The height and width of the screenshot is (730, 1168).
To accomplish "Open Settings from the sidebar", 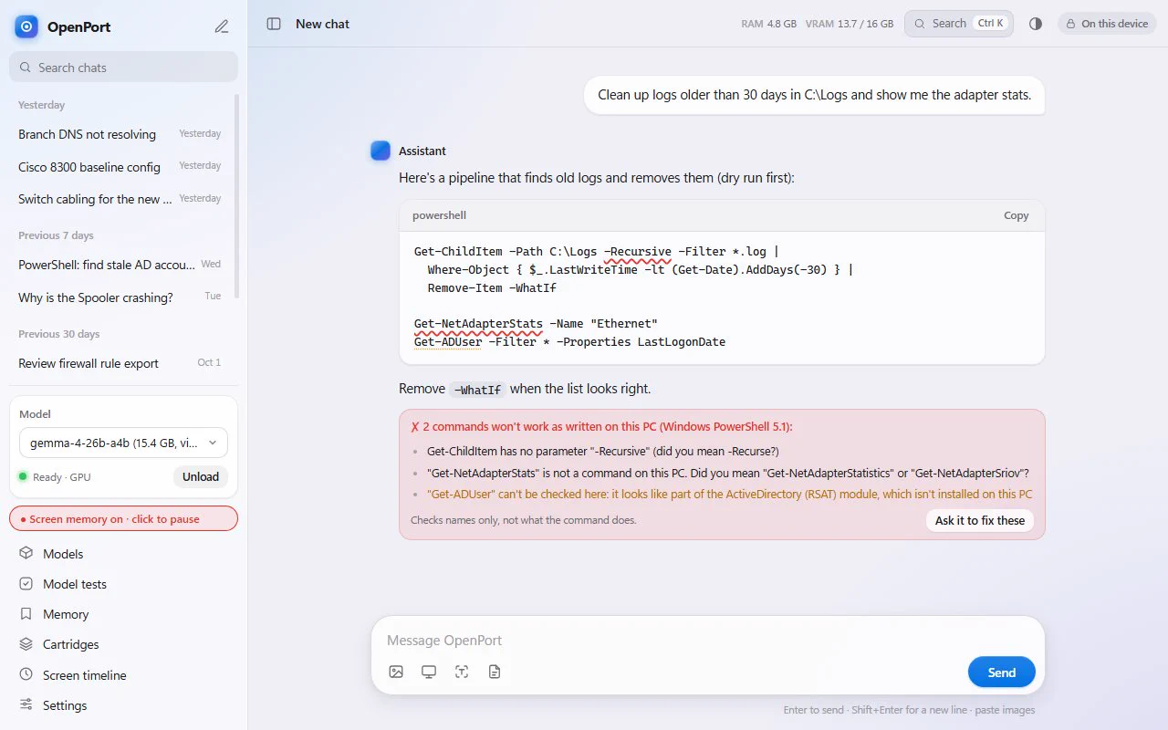I will pos(123,705).
